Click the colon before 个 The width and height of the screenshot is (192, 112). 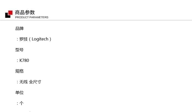coord(17,103)
